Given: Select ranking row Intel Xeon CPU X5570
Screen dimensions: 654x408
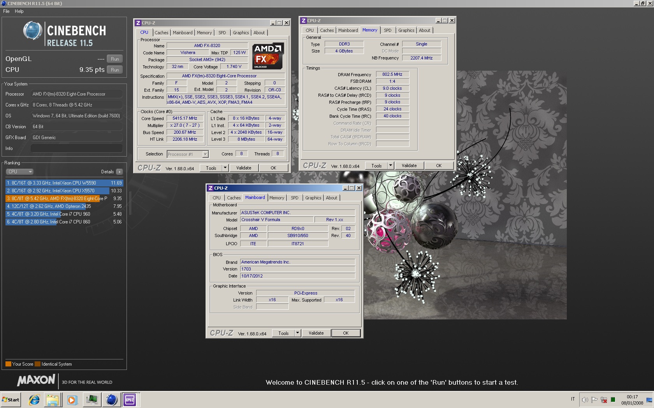Looking at the screenshot, I should [x=64, y=191].
